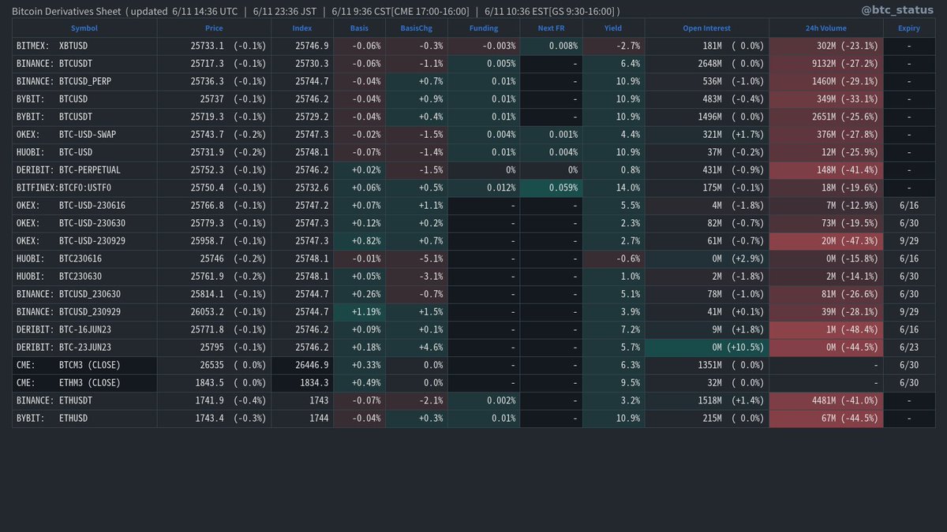Screen dimensions: 947x532
Task: Click the -0.003% funding value
Action: [x=500, y=47]
